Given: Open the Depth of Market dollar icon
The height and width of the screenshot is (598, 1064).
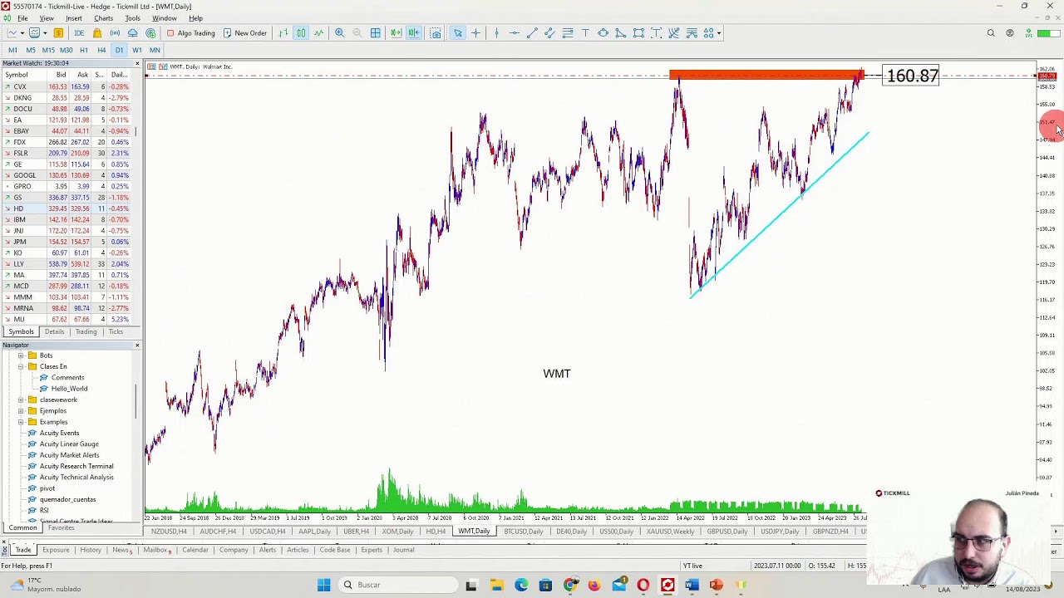Looking at the screenshot, I should point(58,33).
